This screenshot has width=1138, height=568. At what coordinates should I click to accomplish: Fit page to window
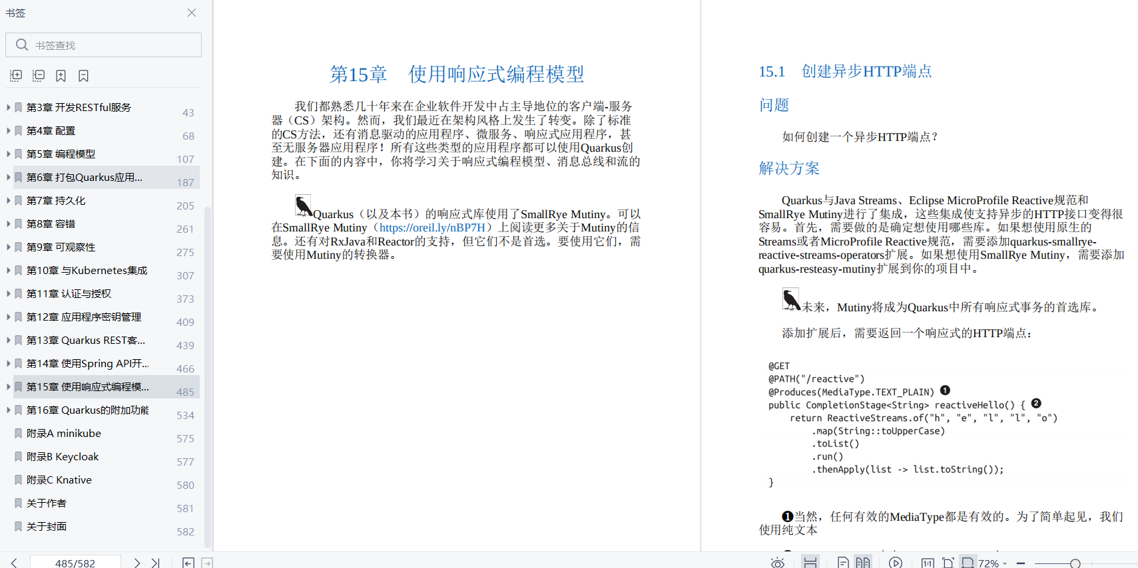click(948, 563)
